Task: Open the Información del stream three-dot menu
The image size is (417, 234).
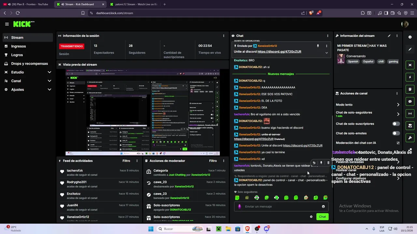Action: click(x=397, y=36)
